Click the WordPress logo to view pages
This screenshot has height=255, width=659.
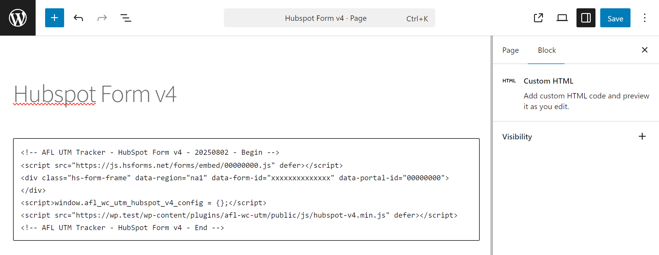pos(18,18)
